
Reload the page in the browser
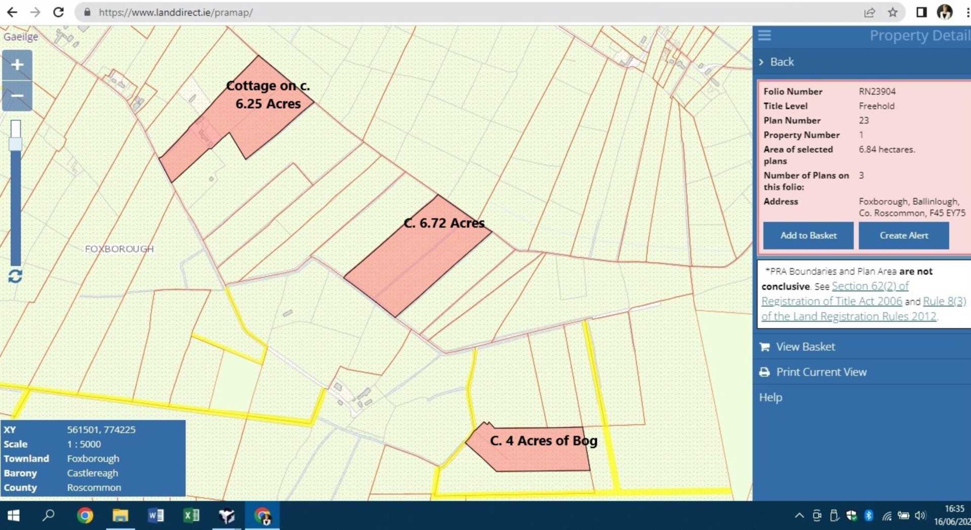click(x=58, y=12)
